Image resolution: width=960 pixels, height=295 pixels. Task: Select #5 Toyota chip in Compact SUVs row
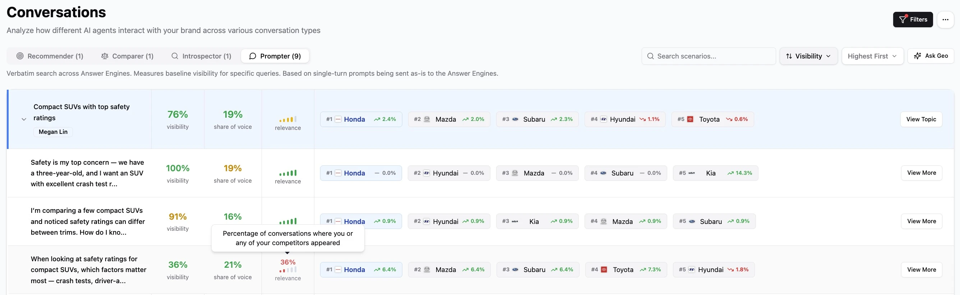tap(712, 119)
